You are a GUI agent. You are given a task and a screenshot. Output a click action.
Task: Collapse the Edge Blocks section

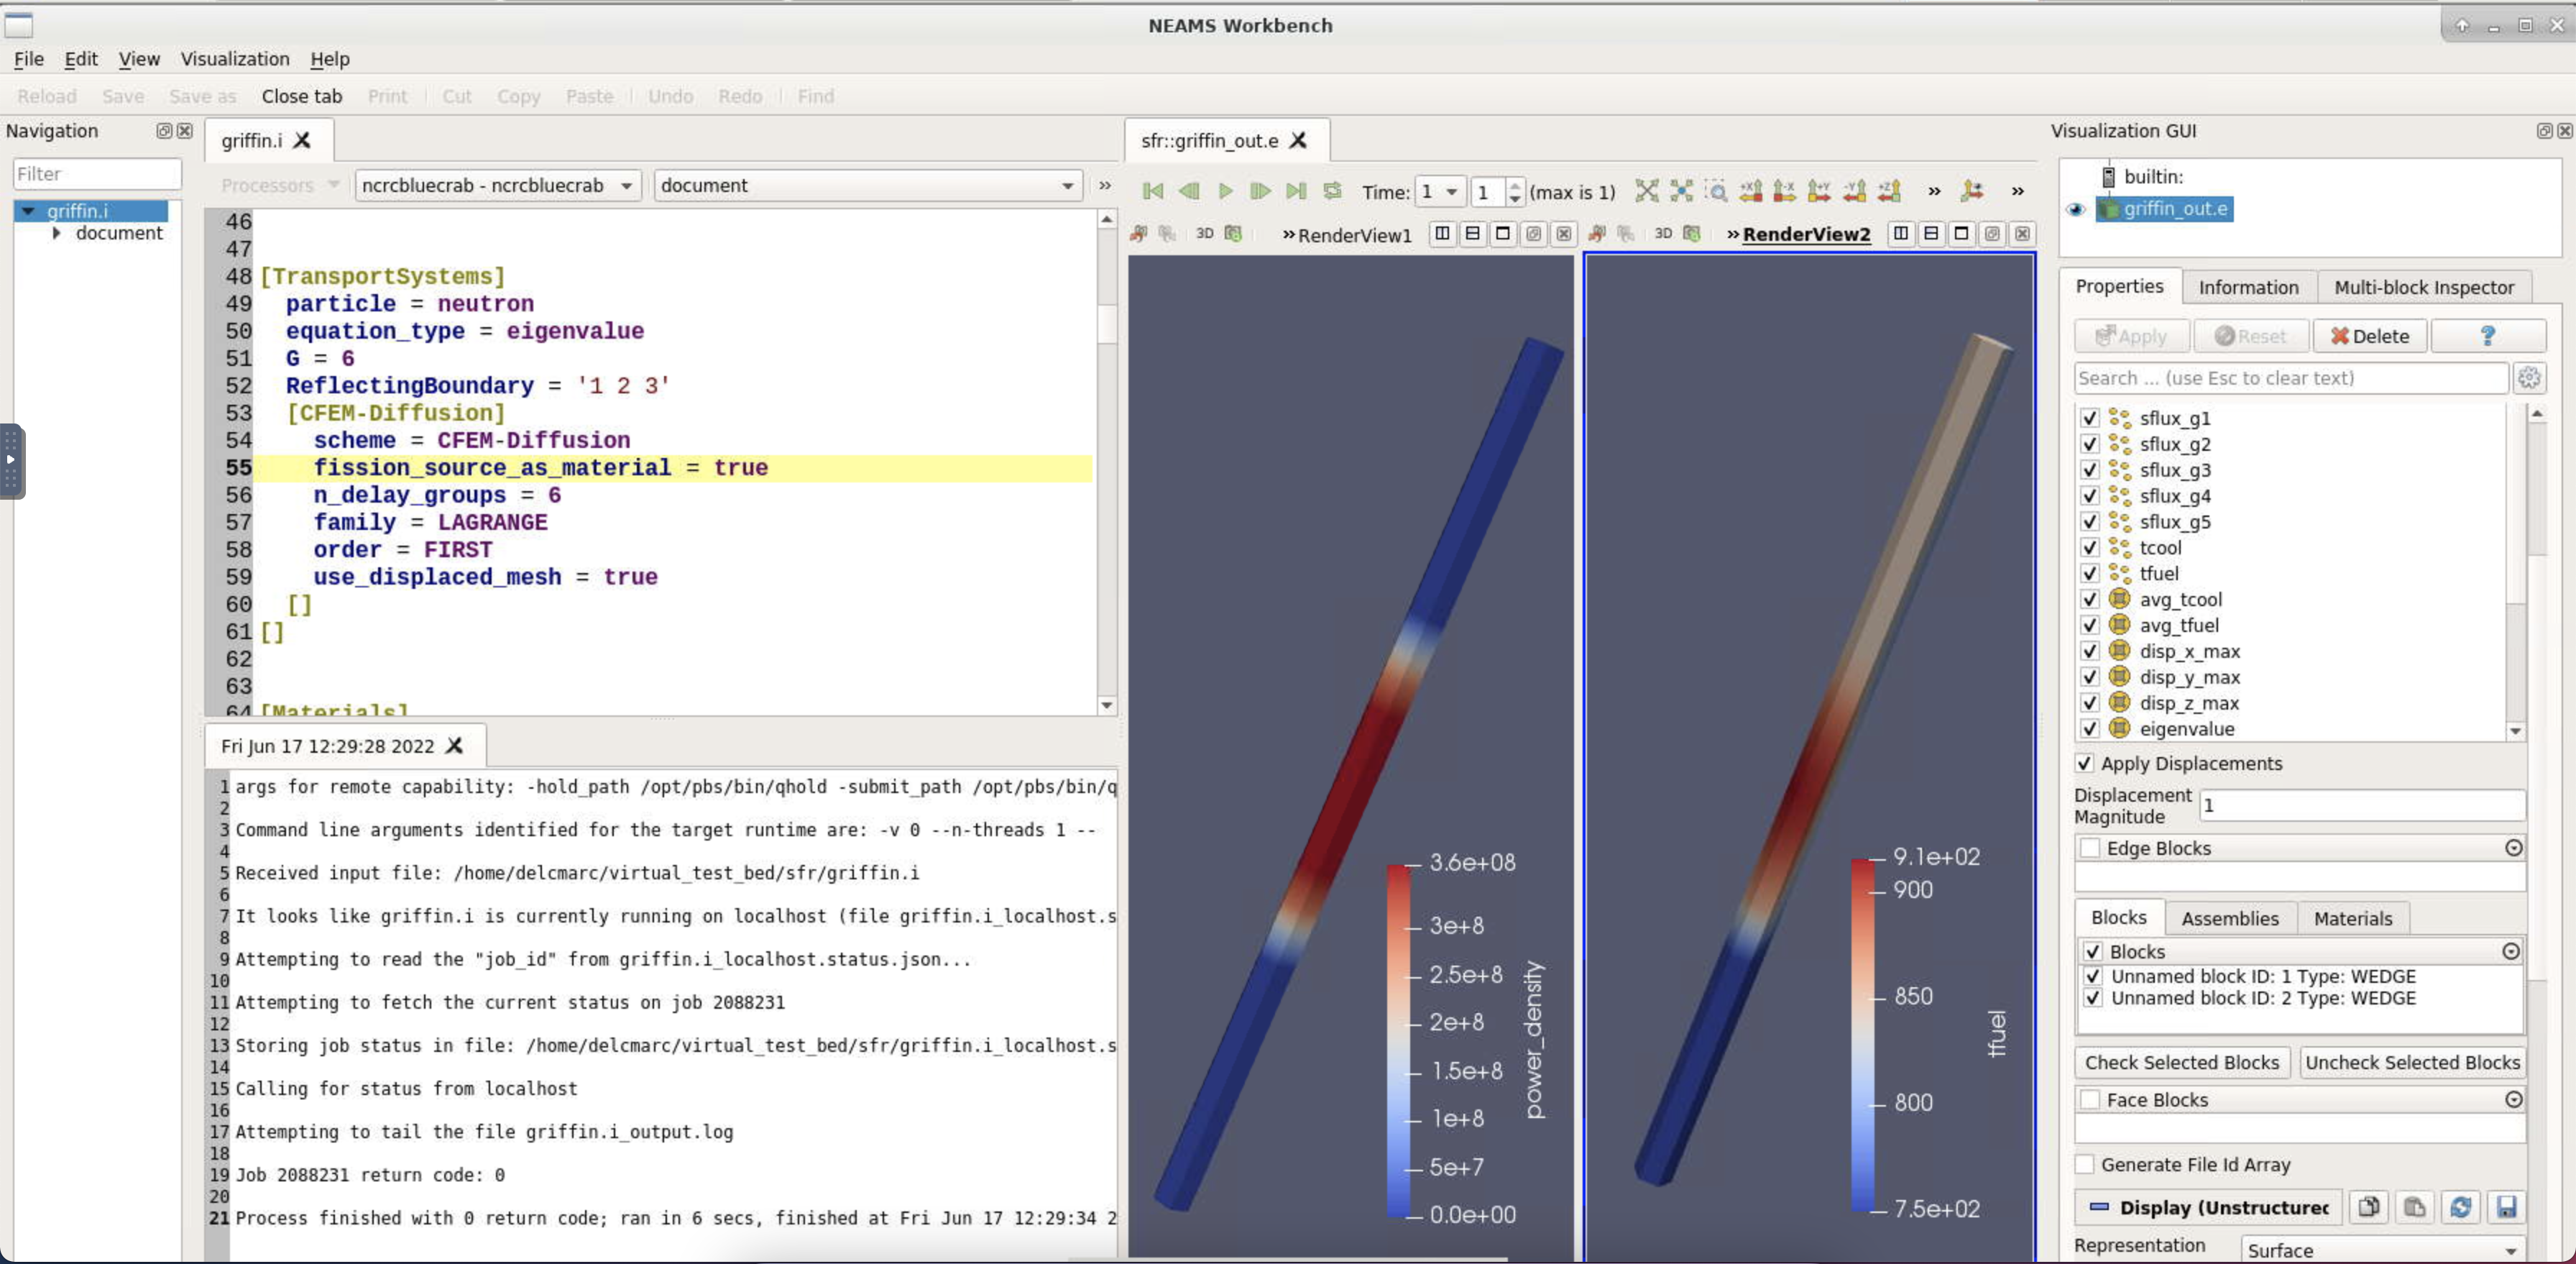(x=2513, y=849)
